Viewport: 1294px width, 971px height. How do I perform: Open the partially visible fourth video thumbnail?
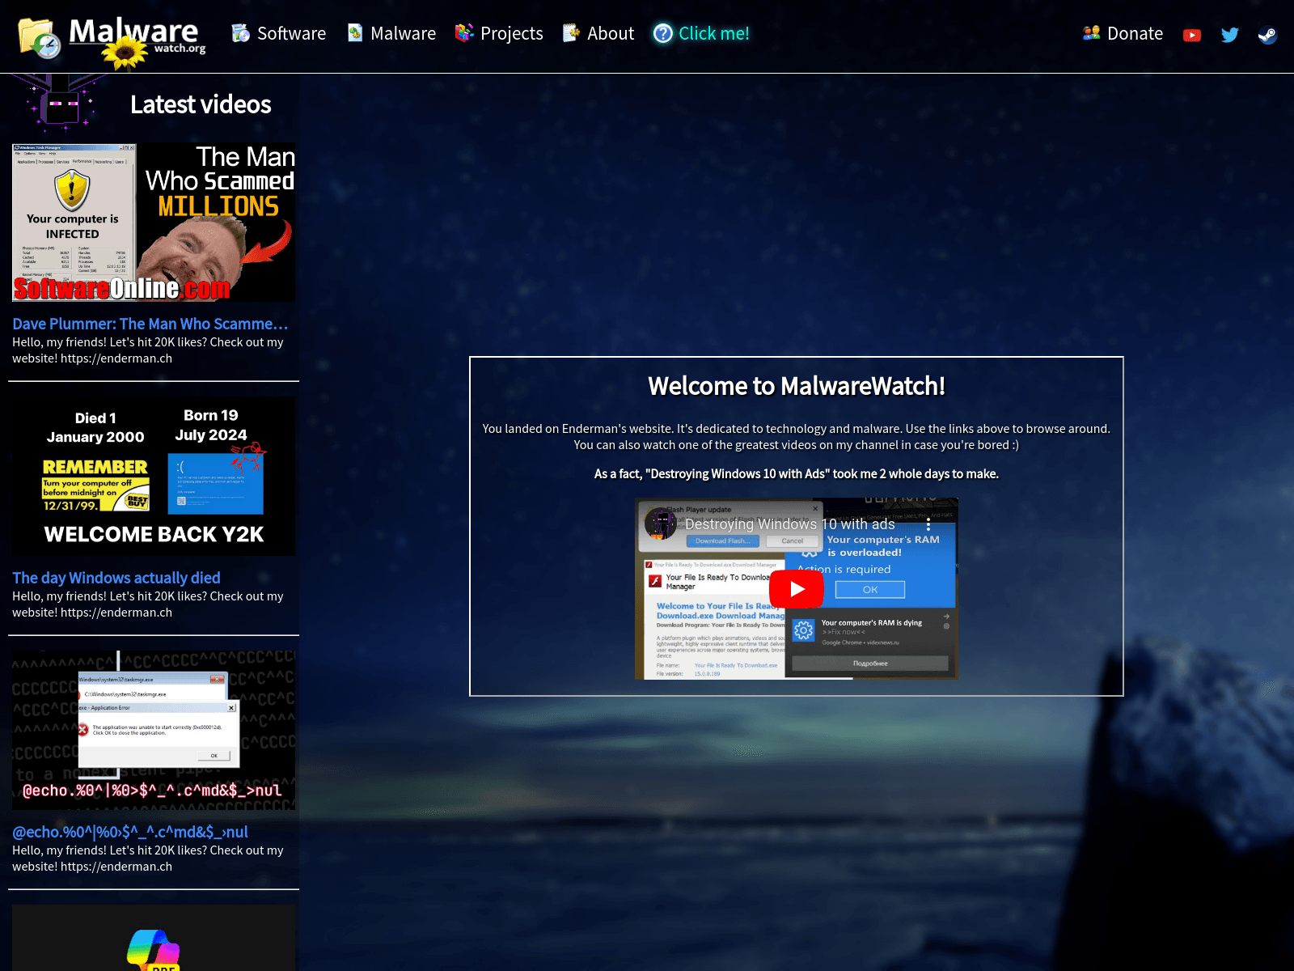(154, 938)
